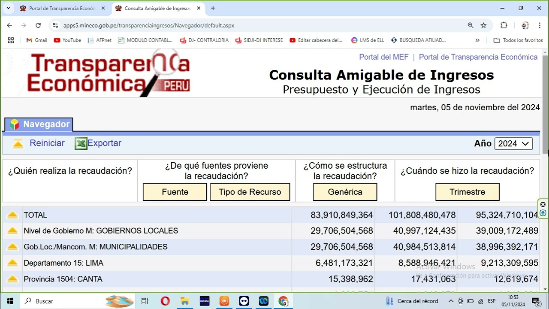
Task: Open the Todos los favoritos folder
Action: pyautogui.click(x=518, y=40)
